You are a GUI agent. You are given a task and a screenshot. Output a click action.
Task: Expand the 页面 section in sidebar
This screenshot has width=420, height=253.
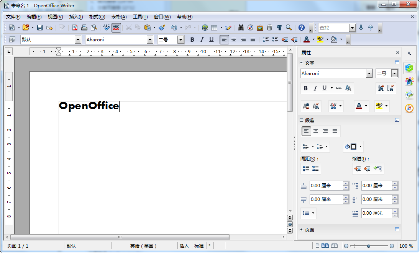coord(302,230)
